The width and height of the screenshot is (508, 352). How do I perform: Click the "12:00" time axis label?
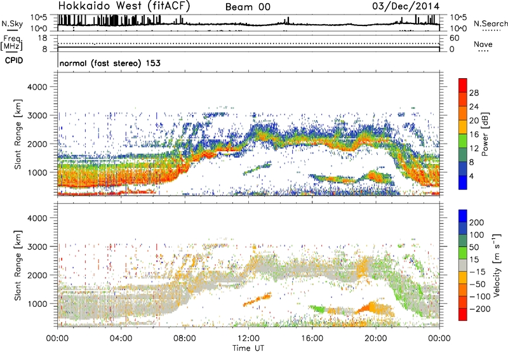[x=248, y=339]
